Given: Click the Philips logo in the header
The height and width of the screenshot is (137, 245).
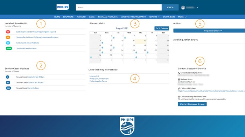Looking at the screenshot, I should tap(63, 7).
